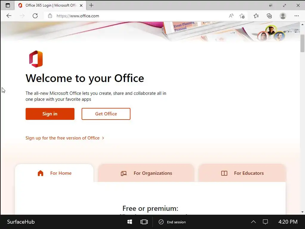Click End session on the taskbar
Image resolution: width=305 pixels, height=229 pixels.
click(172, 222)
